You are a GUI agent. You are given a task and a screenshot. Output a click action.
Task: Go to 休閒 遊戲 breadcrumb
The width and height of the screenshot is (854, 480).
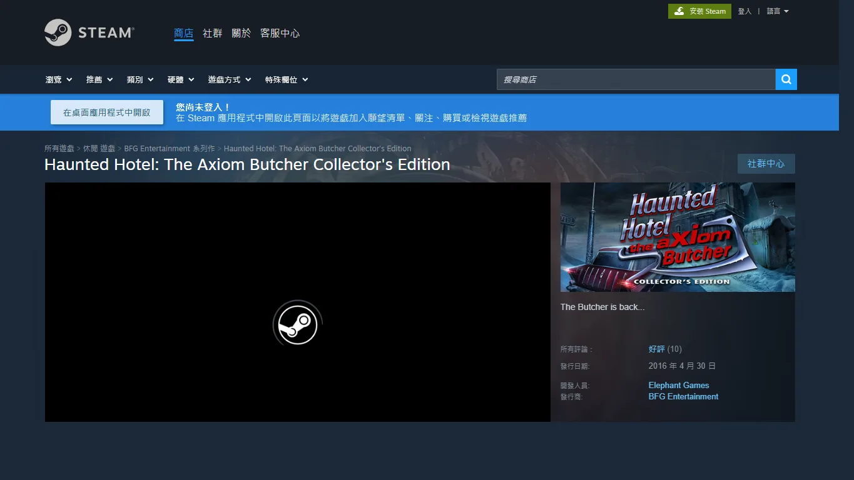[99, 149]
